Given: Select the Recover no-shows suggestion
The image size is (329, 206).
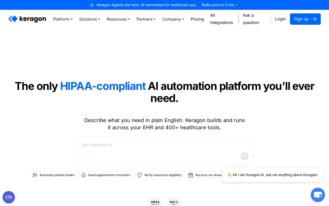Looking at the screenshot, I should click(205, 175).
